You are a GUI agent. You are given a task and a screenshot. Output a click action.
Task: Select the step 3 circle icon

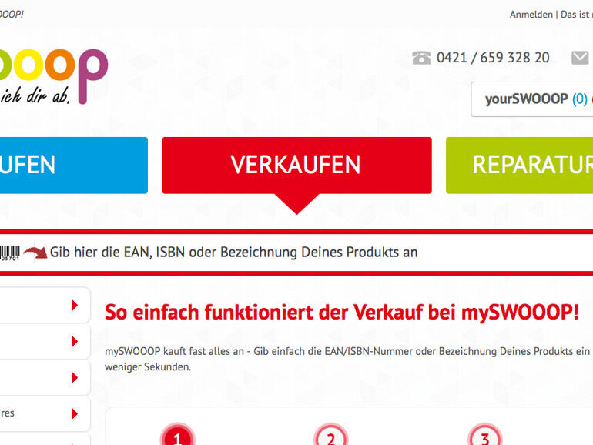485,435
